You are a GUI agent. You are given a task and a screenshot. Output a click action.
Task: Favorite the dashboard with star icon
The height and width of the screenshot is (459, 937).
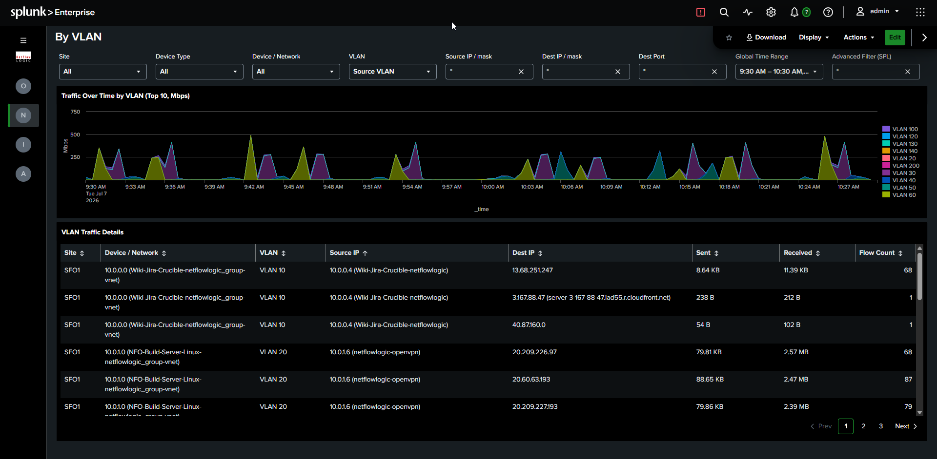point(729,38)
